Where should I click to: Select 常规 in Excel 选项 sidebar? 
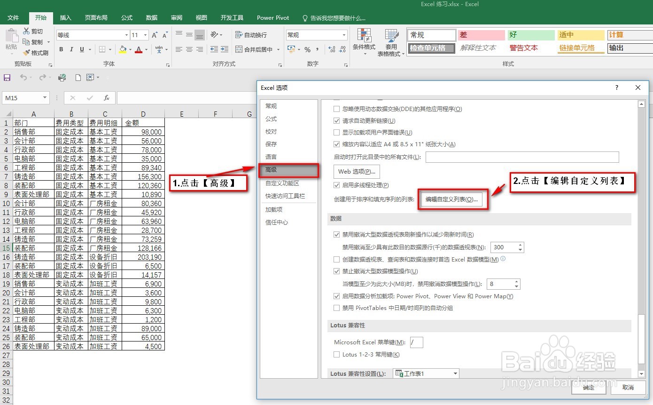click(x=288, y=106)
